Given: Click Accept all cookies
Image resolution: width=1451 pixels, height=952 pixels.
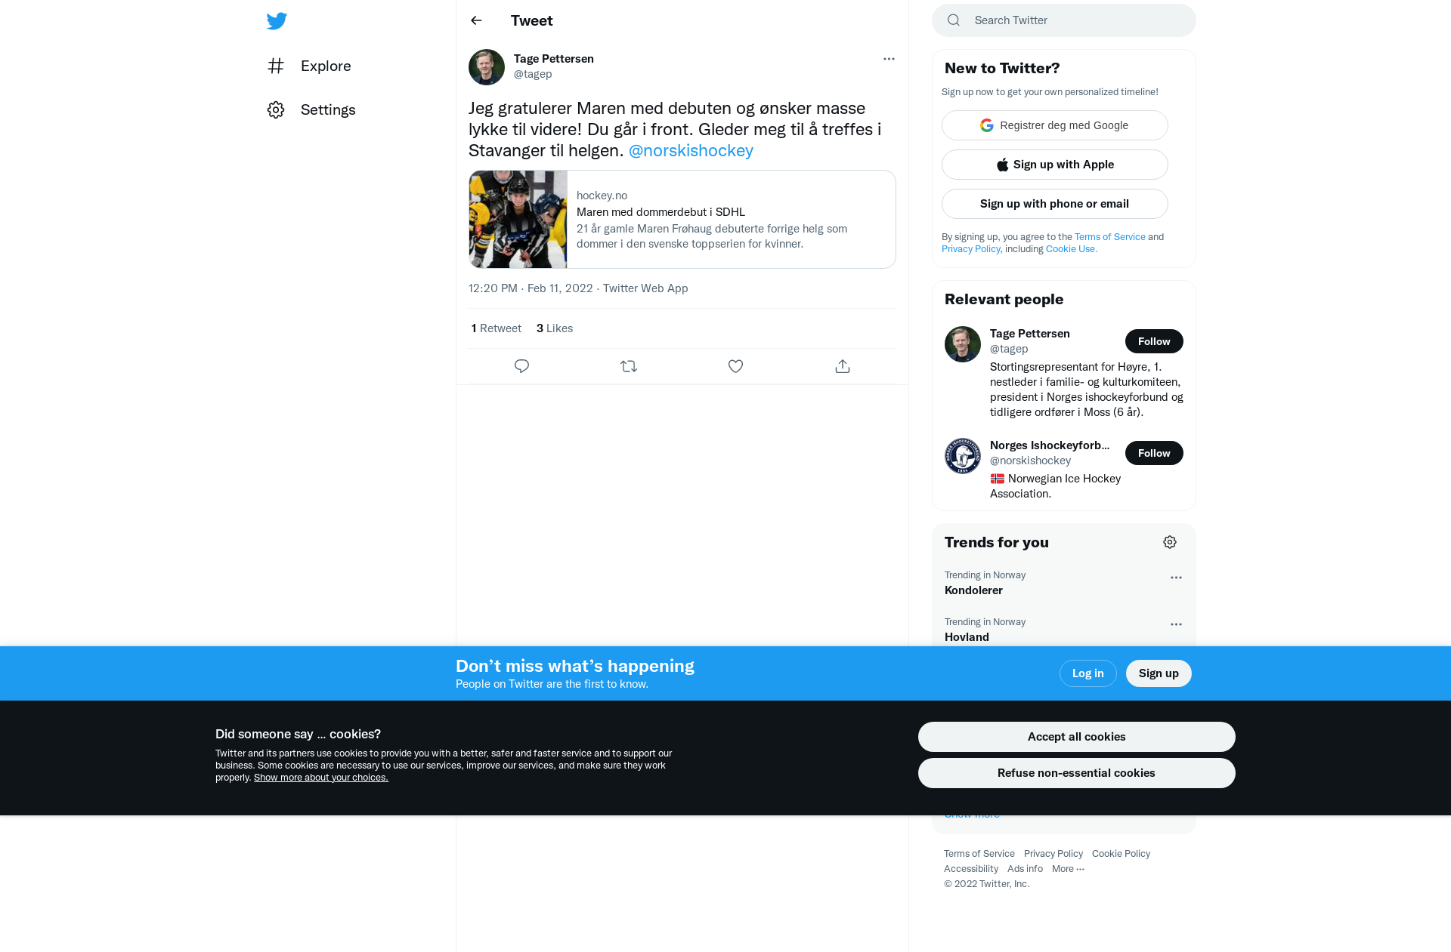Looking at the screenshot, I should coord(1076,737).
